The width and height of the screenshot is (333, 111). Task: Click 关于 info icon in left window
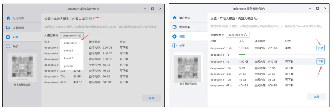click(x=8, y=46)
